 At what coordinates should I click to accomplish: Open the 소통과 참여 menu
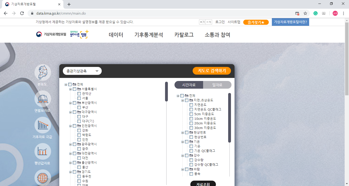(217, 35)
